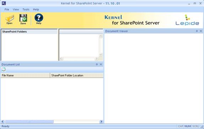Click the down arrow of the folder pane's vertical scrollbar
This screenshot has height=129, width=204.
coord(101,55)
